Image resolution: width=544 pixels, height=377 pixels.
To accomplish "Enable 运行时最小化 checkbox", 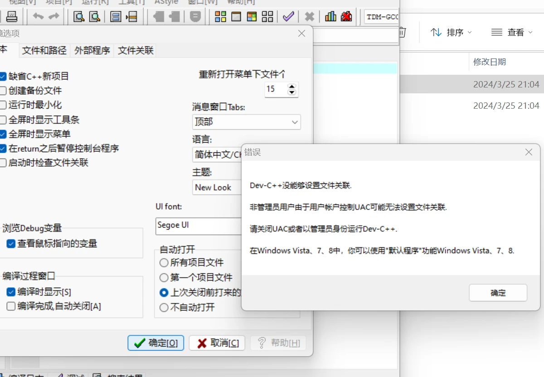I will pyautogui.click(x=3, y=105).
